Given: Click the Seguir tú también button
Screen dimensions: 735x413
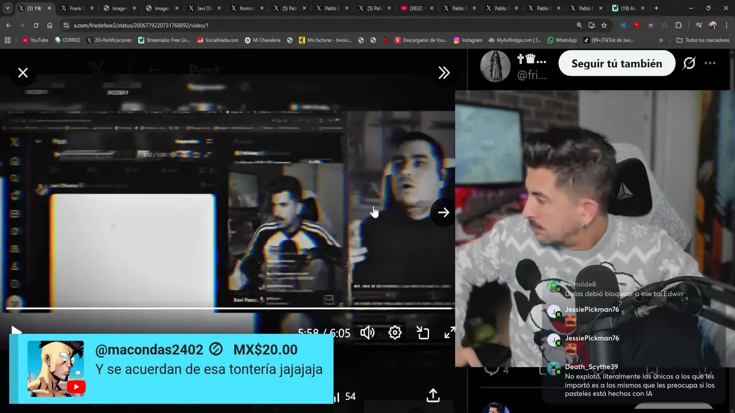Looking at the screenshot, I should click(617, 64).
